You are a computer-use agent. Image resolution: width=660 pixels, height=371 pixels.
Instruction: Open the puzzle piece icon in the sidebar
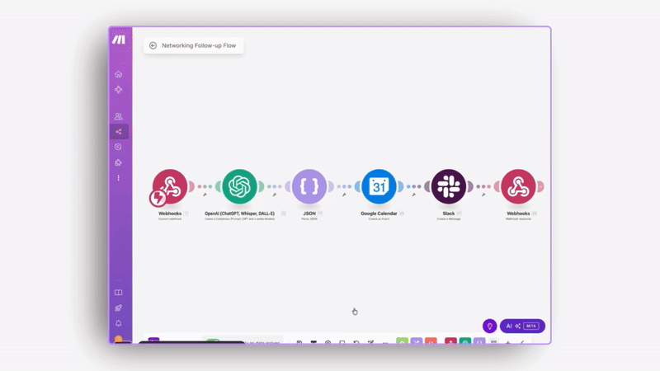tap(118, 162)
